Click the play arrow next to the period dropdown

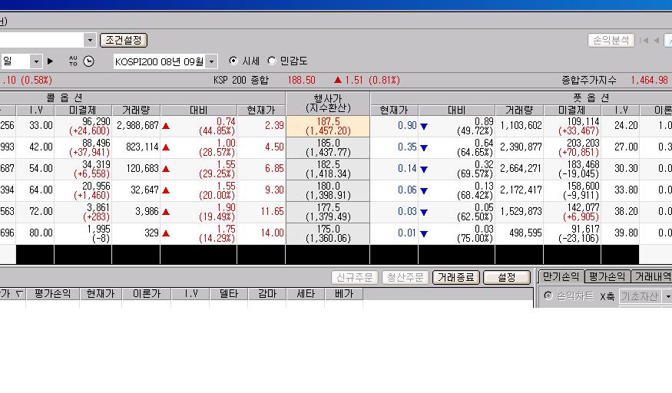click(x=51, y=61)
